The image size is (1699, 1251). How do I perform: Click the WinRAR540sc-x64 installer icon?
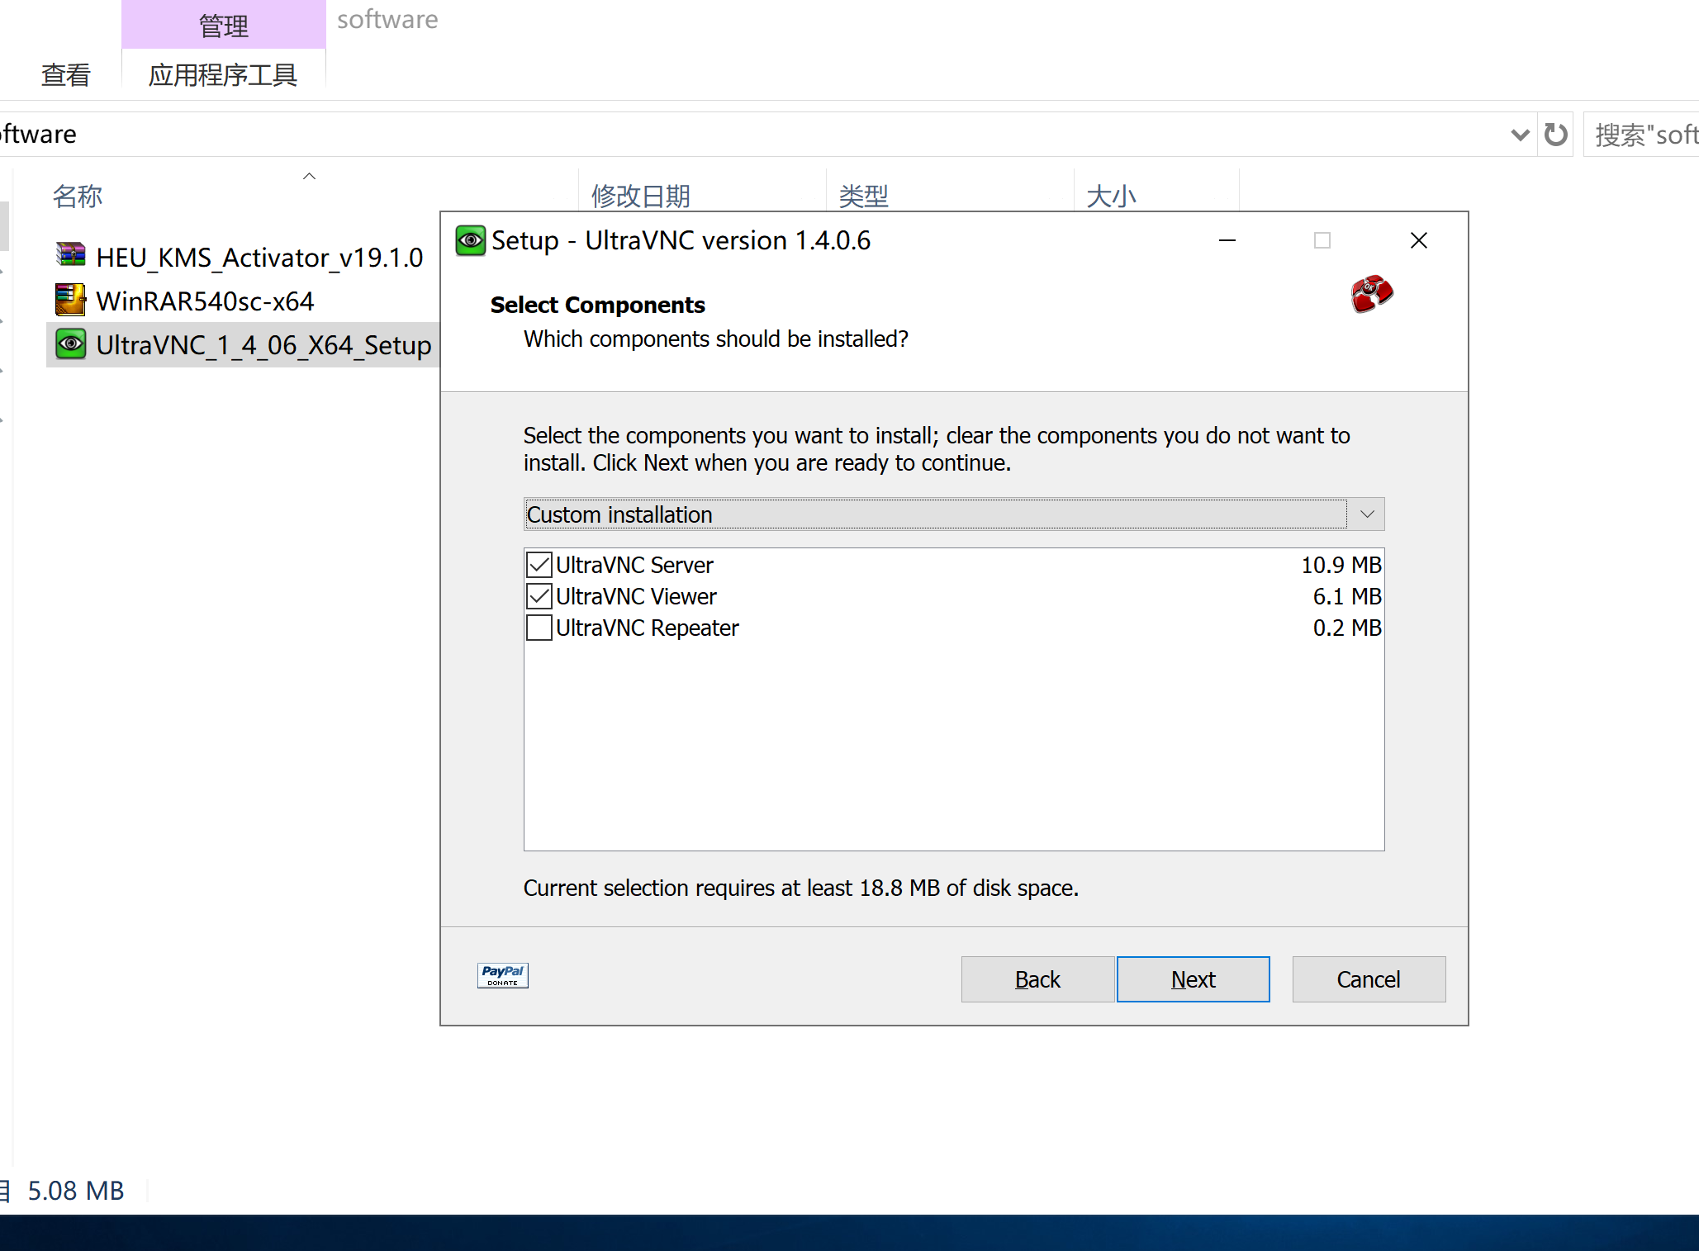(x=71, y=300)
